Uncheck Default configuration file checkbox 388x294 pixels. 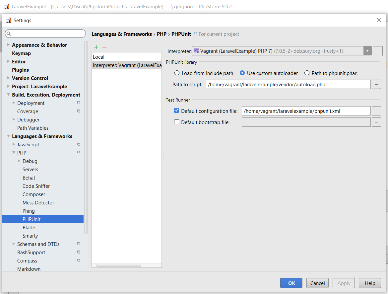pos(176,111)
